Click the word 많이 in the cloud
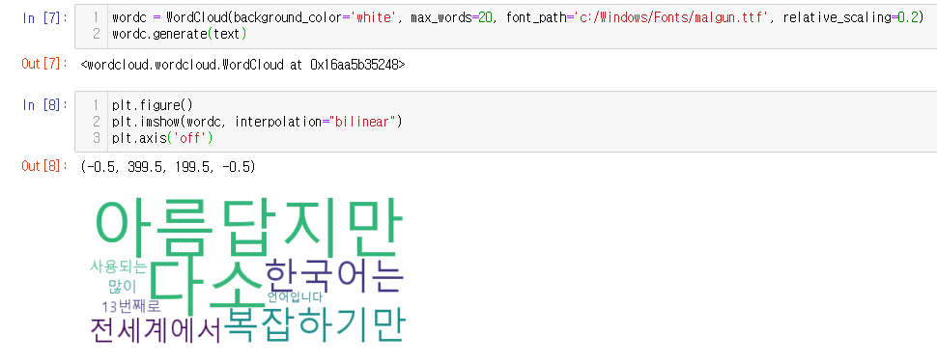The image size is (937, 364). (x=123, y=287)
